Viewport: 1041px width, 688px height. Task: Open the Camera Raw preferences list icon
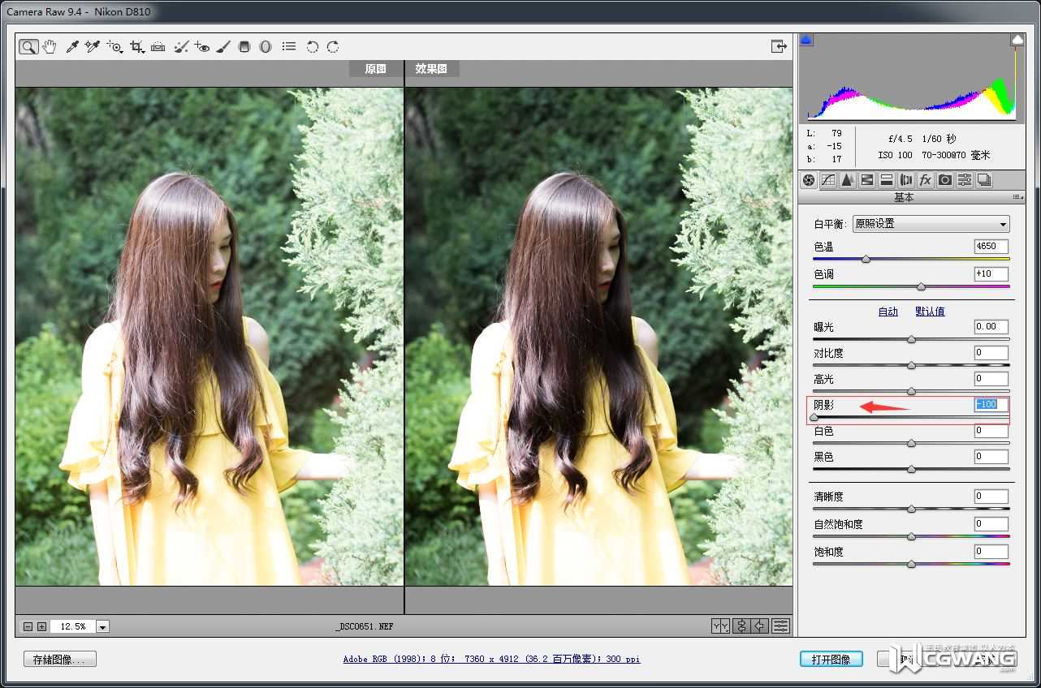point(289,47)
